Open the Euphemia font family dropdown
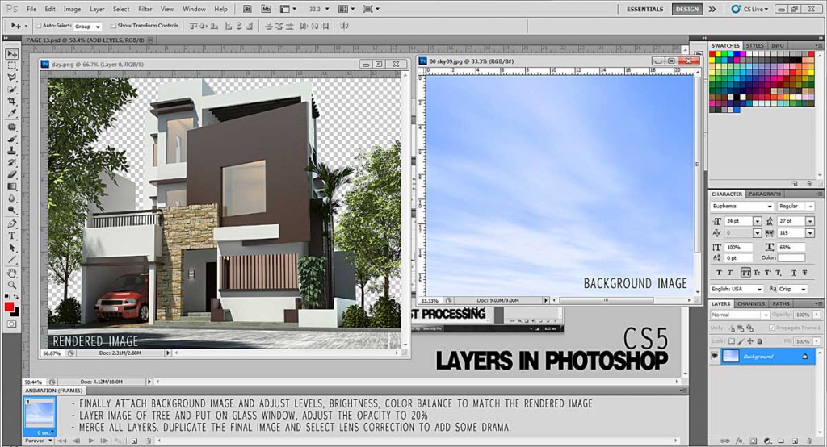 click(x=742, y=206)
